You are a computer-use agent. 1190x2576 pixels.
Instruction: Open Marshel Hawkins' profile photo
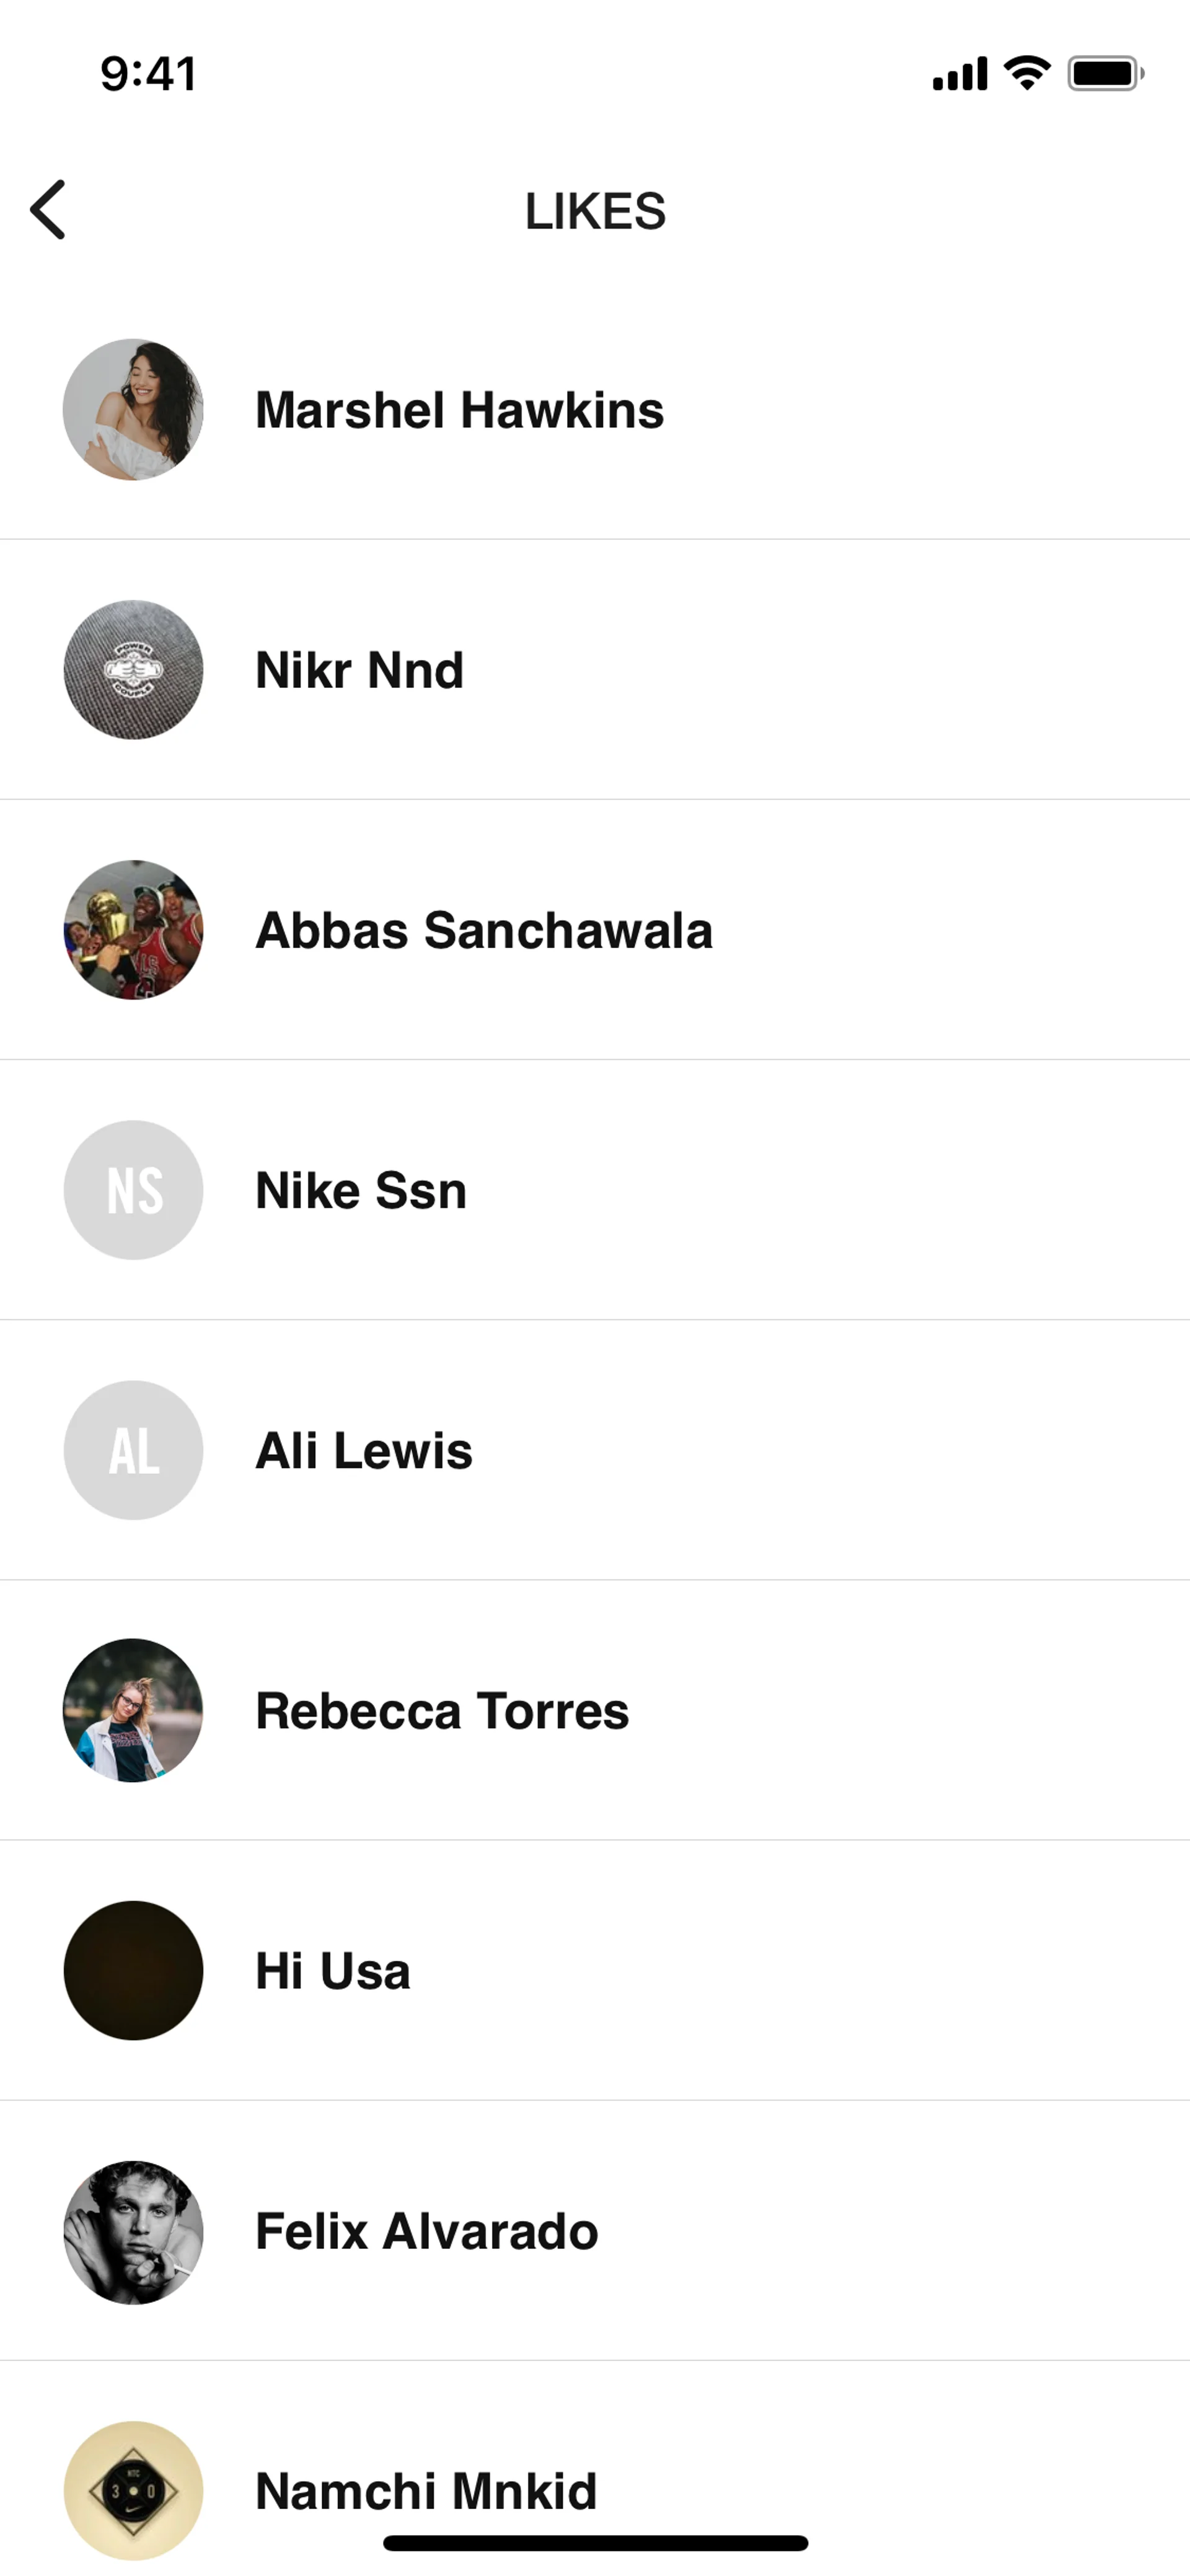[x=133, y=410]
